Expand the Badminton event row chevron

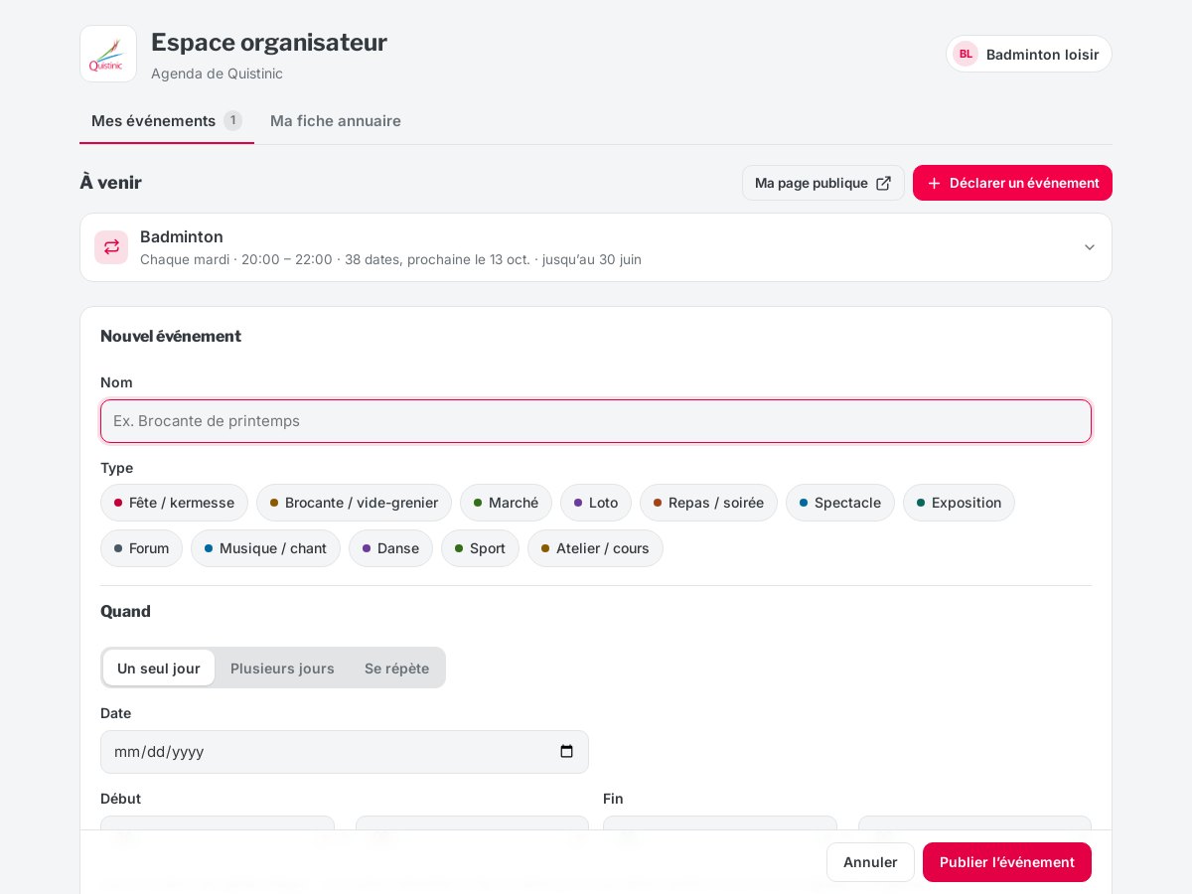click(x=1090, y=247)
